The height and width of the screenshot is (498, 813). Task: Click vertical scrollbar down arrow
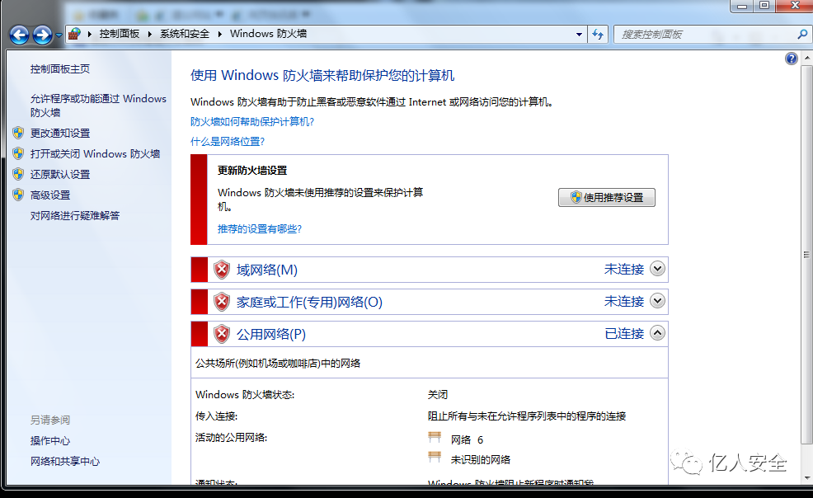(x=806, y=477)
